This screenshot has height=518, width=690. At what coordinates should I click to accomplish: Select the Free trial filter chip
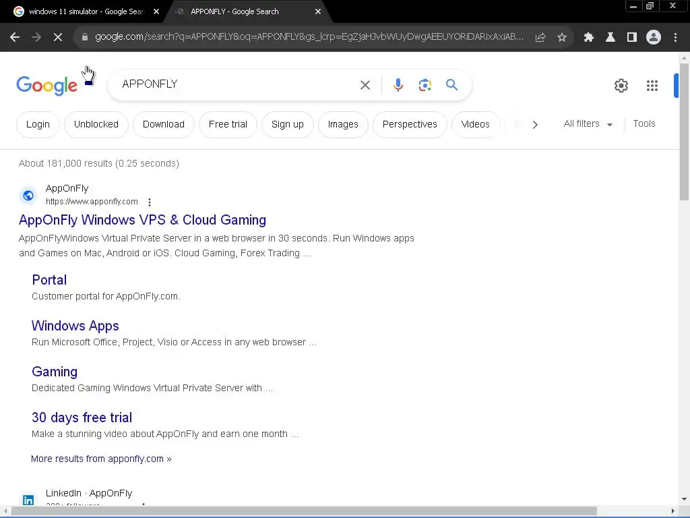coord(228,125)
